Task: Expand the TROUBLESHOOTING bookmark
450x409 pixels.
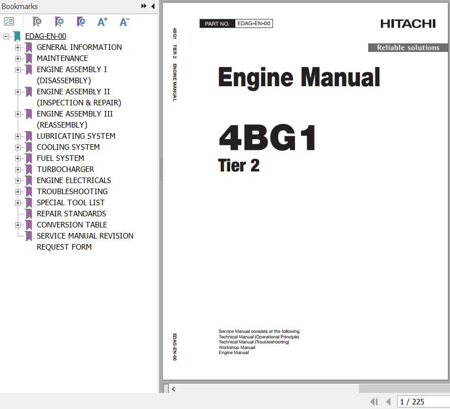Action: point(18,192)
